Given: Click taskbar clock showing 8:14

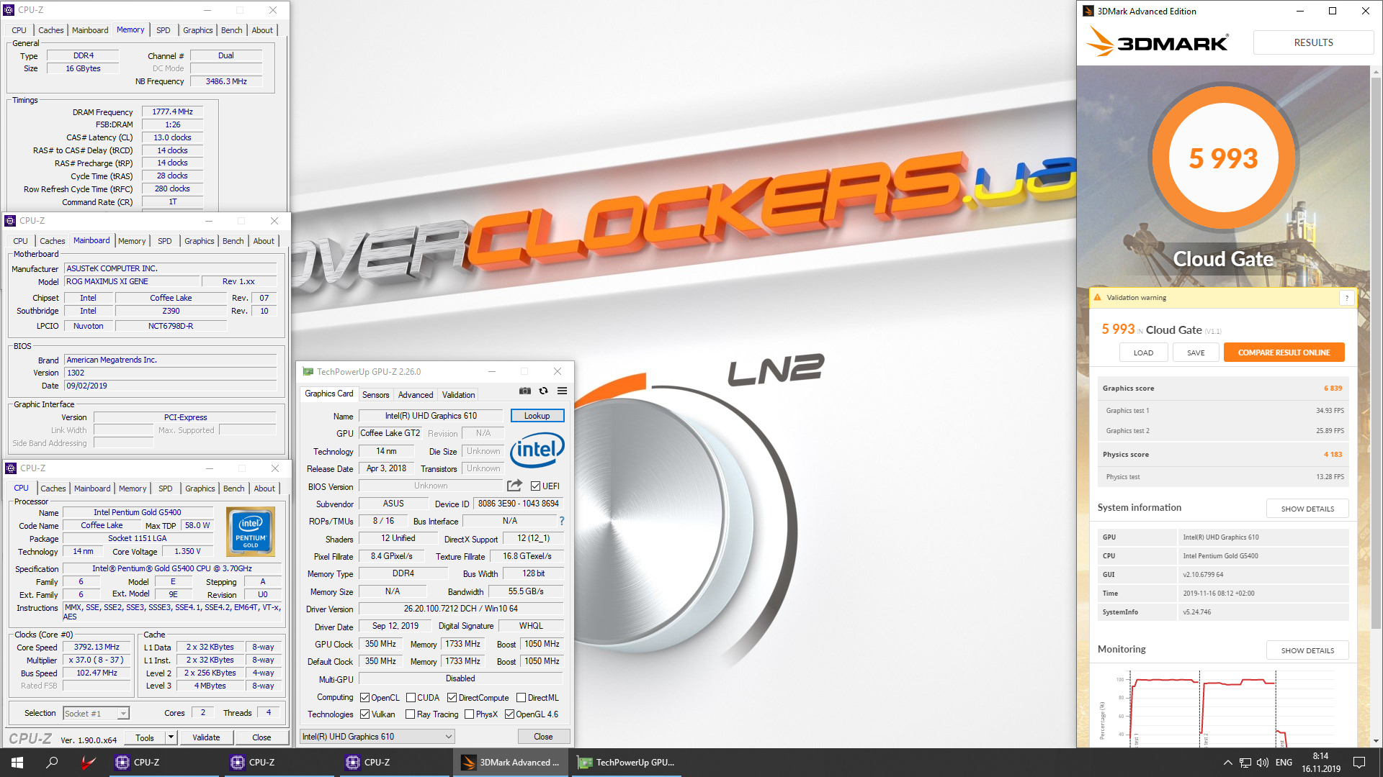Looking at the screenshot, I should pos(1320,763).
